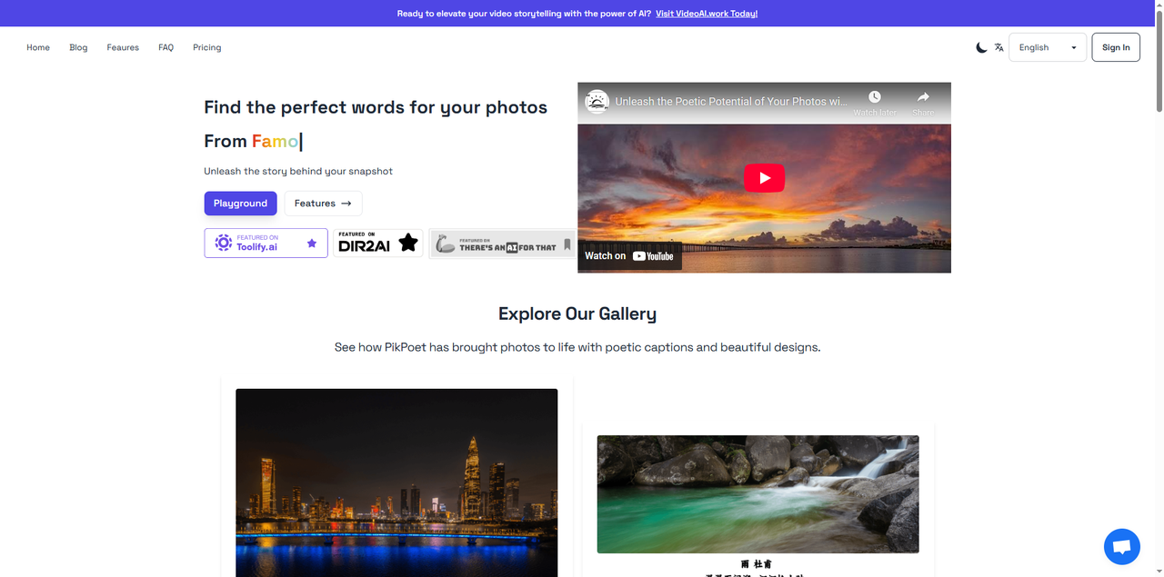The width and height of the screenshot is (1164, 577).
Task: Select the Feaures navigation item
Action: click(123, 47)
